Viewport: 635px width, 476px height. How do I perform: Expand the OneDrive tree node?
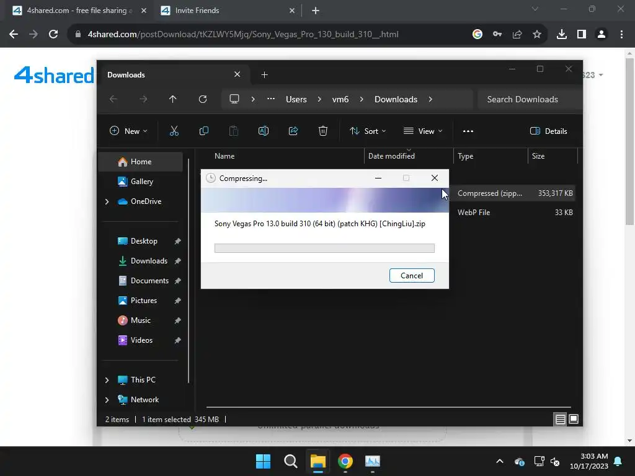tap(107, 201)
